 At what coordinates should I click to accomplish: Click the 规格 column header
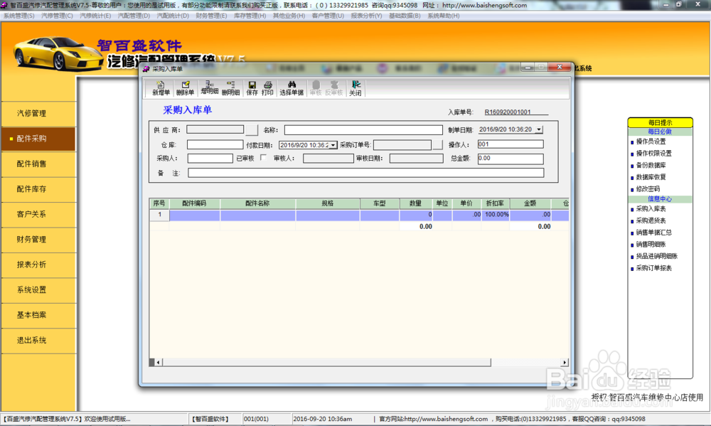[x=327, y=203]
